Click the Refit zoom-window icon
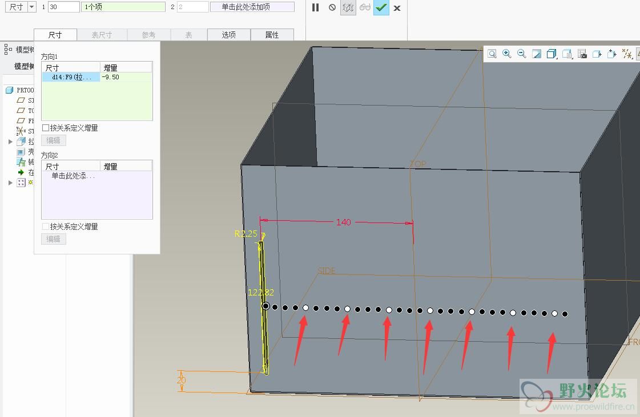 click(x=492, y=54)
